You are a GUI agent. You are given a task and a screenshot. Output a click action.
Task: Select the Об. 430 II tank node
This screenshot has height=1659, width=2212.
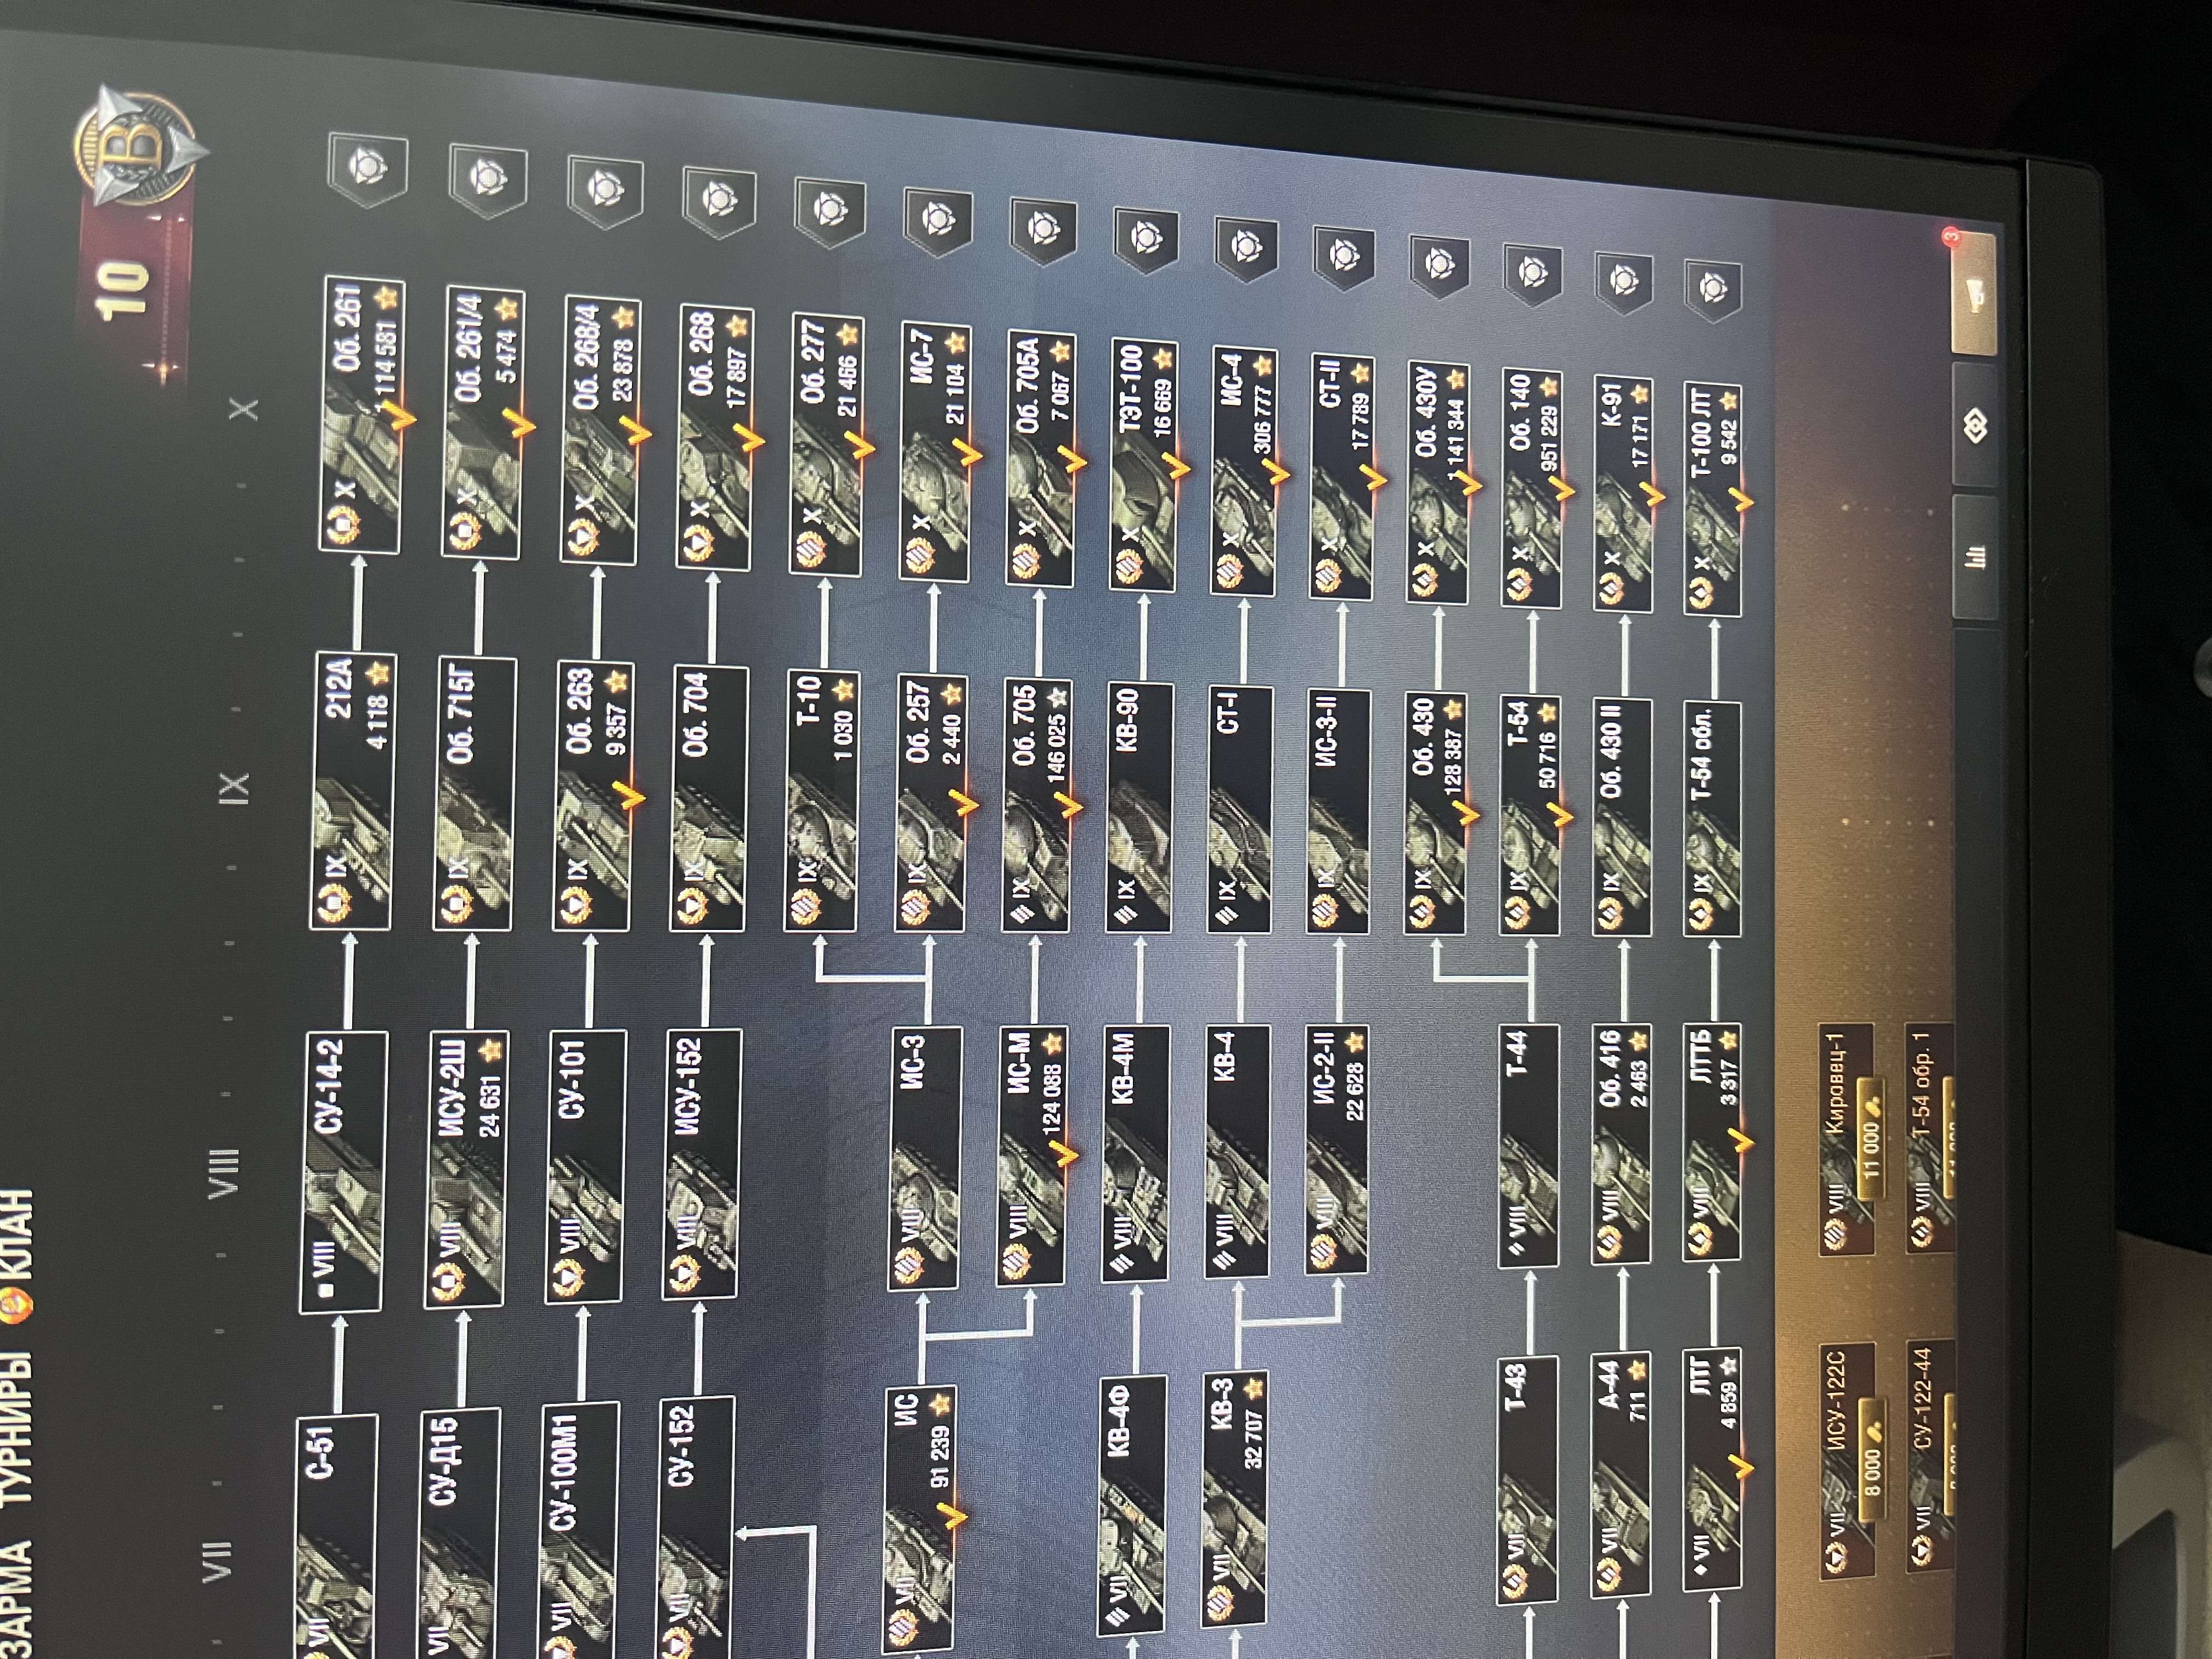pyautogui.click(x=1622, y=818)
